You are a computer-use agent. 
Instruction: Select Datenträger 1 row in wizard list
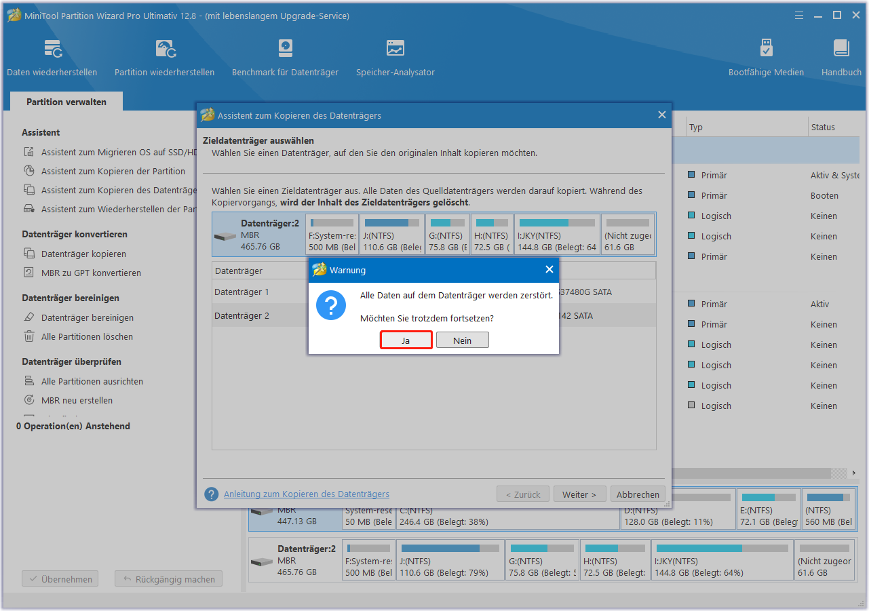[x=433, y=292]
